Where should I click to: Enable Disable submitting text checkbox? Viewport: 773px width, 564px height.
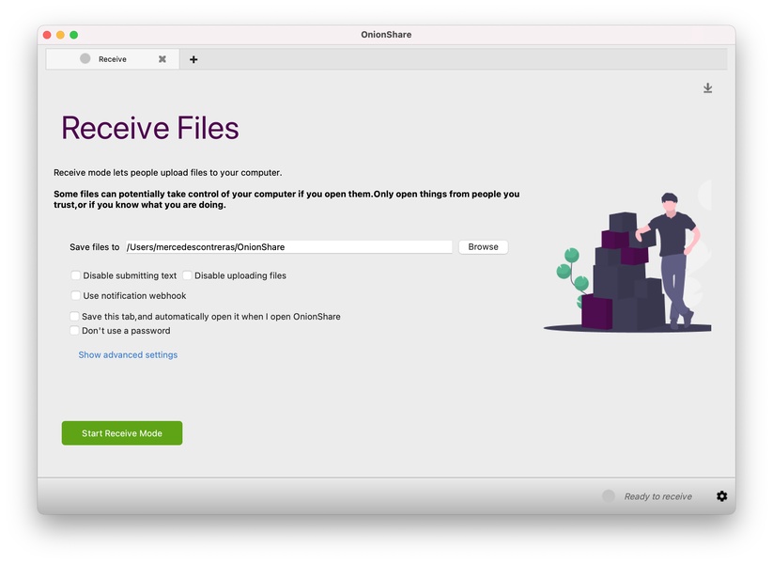75,275
